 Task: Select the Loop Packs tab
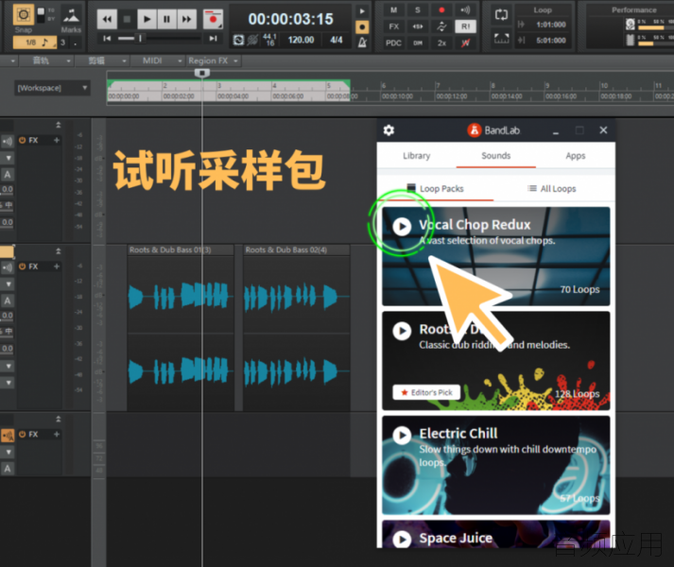point(436,189)
